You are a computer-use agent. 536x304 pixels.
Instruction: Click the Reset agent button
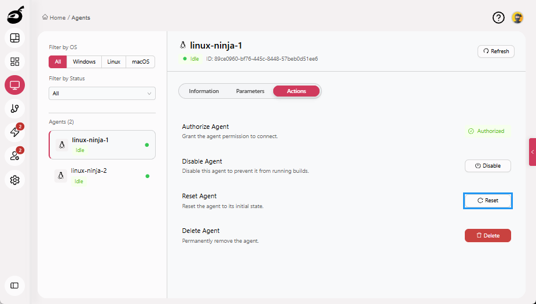point(488,201)
